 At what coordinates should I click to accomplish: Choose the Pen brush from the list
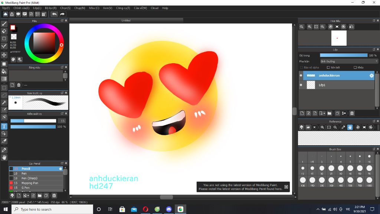pyautogui.click(x=36, y=174)
